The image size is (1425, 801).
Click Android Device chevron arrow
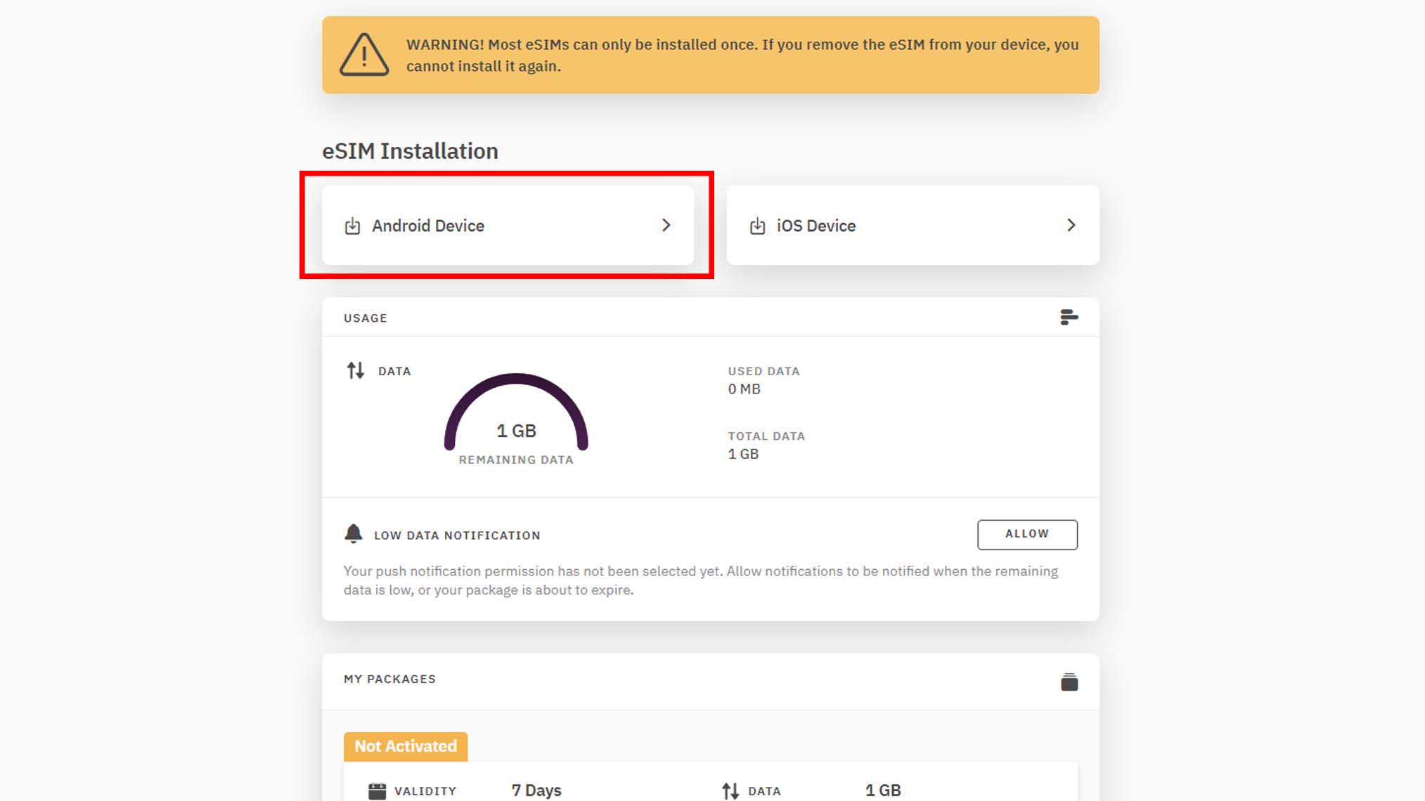666,225
